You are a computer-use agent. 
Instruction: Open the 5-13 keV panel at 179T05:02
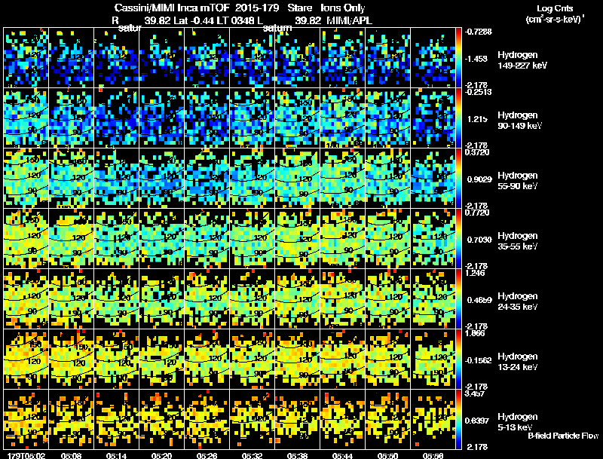point(26,419)
